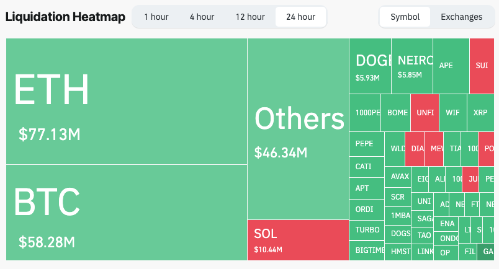Click the UNI tile
Viewport: 499px width, 269px height.
pos(422,201)
